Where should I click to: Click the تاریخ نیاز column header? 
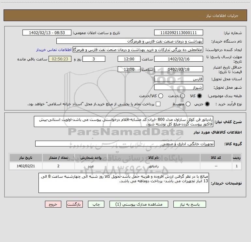point(26,158)
